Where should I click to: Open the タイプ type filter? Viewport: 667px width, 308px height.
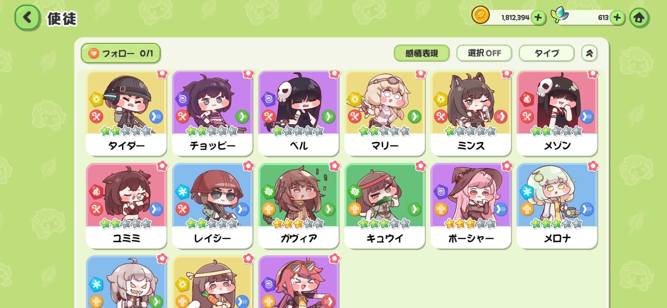(x=546, y=53)
